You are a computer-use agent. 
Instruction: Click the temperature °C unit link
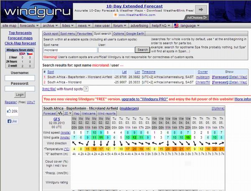[67, 149]
